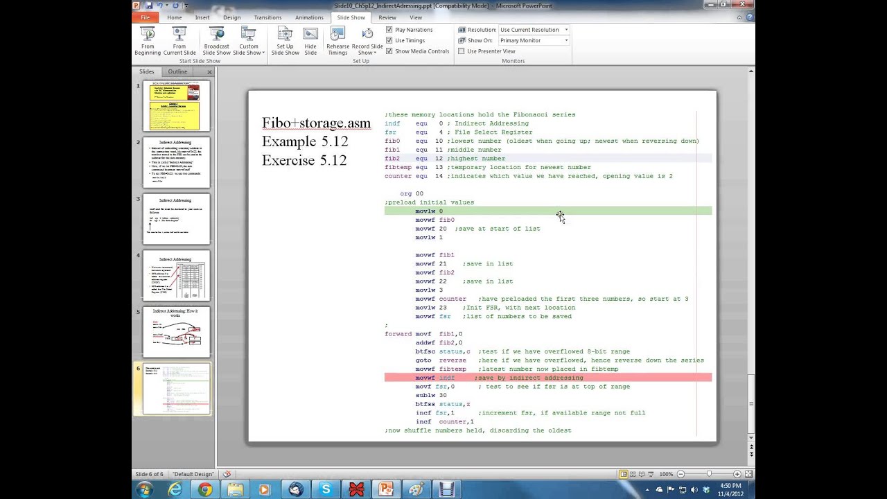Open Skype from taskbar
Image resolution: width=887 pixels, height=499 pixels.
coord(326,490)
